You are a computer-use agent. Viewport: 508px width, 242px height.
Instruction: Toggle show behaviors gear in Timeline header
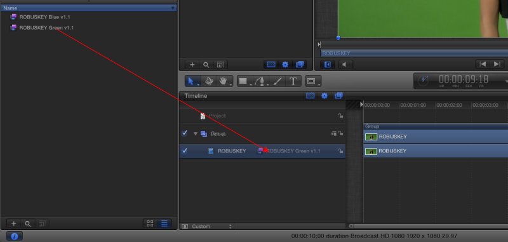tap(324, 95)
